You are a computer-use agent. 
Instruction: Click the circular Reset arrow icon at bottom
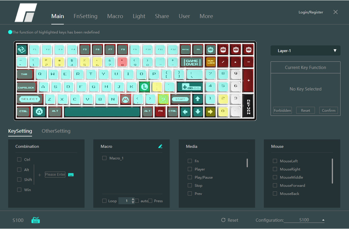223,220
